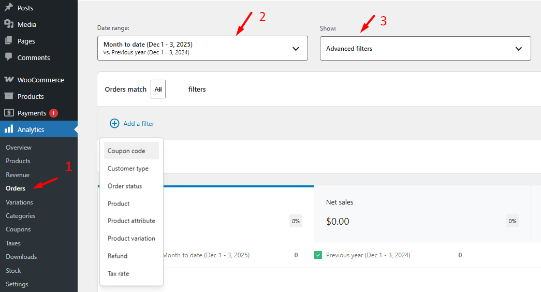Click the Posts pin icon
Image resolution: width=541 pixels, height=292 pixels.
click(9, 8)
